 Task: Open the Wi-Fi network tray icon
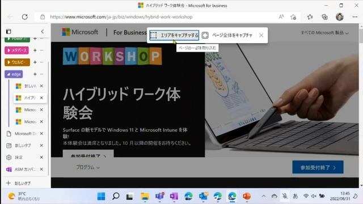click(306, 196)
